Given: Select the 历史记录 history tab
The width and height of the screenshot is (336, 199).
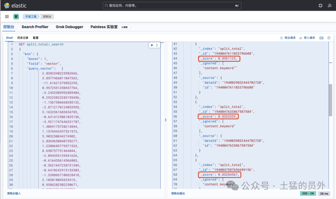Looking at the screenshot, I should (x=23, y=38).
